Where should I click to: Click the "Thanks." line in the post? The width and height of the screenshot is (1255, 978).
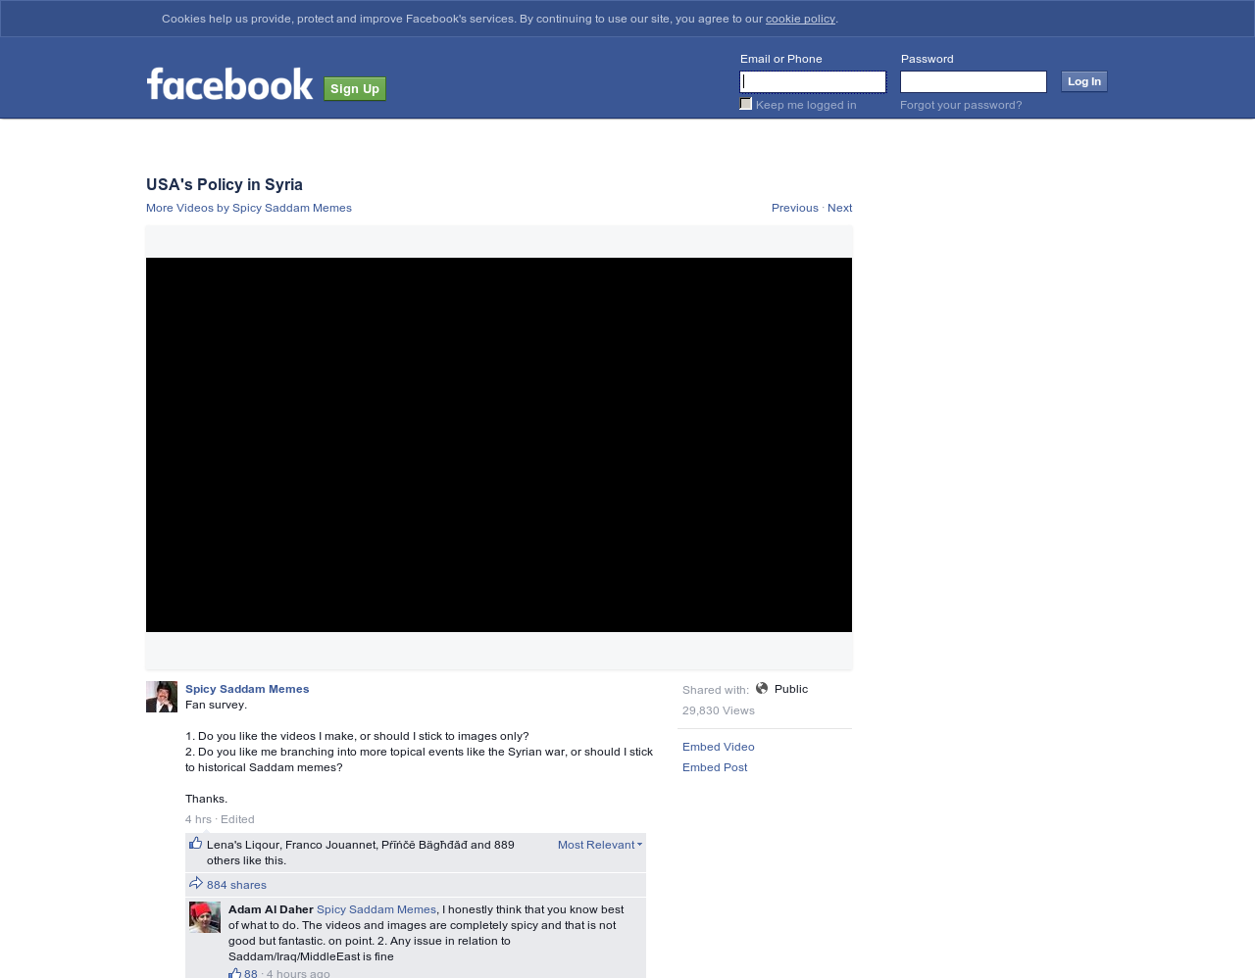(x=207, y=799)
